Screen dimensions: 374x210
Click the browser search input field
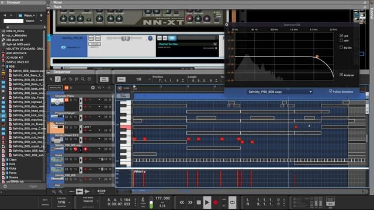(x=13, y=21)
